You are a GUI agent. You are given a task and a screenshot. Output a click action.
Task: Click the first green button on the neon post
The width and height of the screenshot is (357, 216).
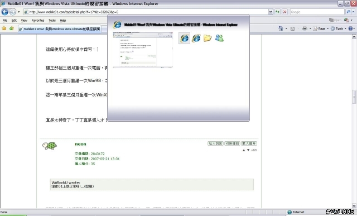pos(215,143)
